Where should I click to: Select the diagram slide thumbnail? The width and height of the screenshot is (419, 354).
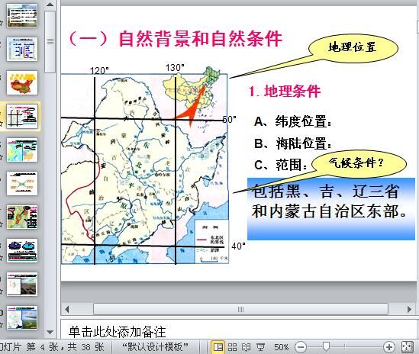click(22, 184)
